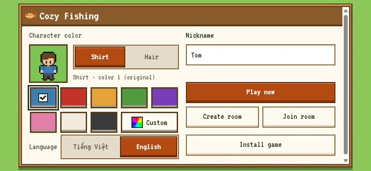Click the Create room button

point(222,117)
